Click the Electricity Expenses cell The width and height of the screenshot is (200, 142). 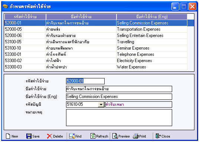pyautogui.click(x=152, y=61)
